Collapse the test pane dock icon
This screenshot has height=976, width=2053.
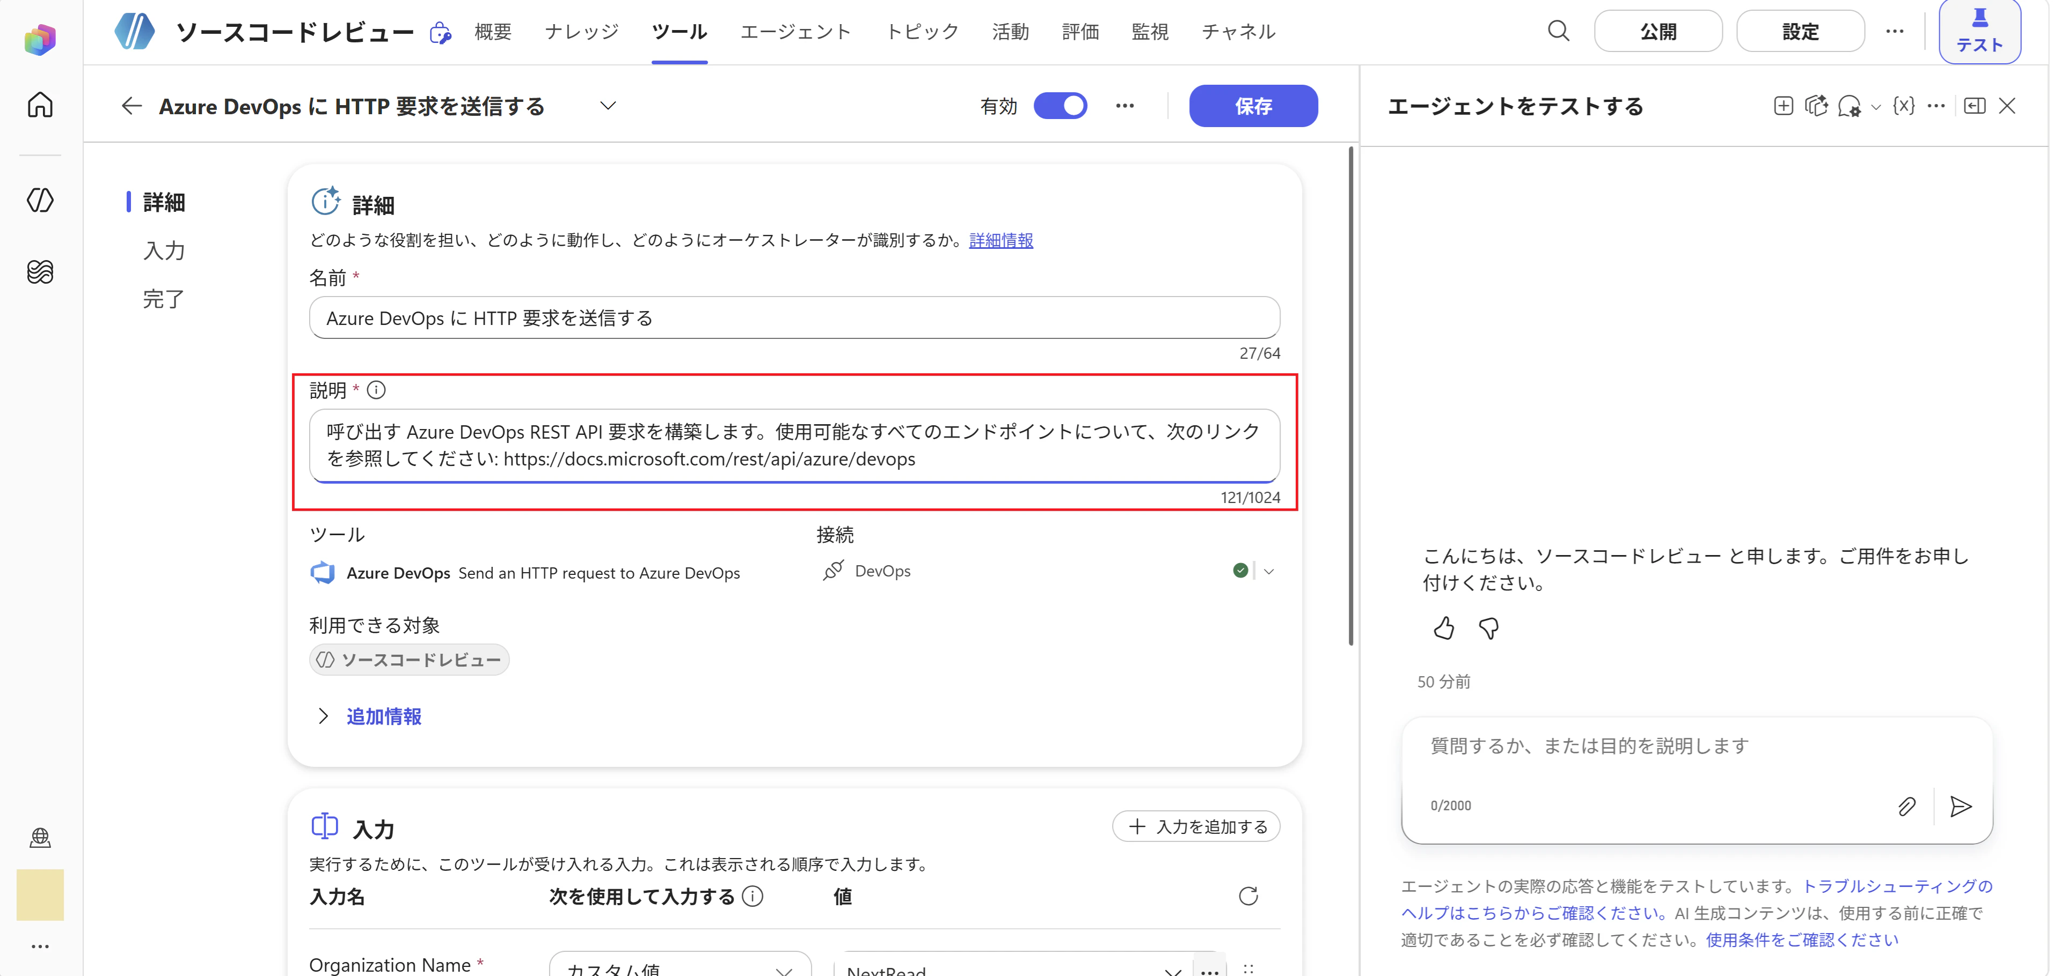1975,106
